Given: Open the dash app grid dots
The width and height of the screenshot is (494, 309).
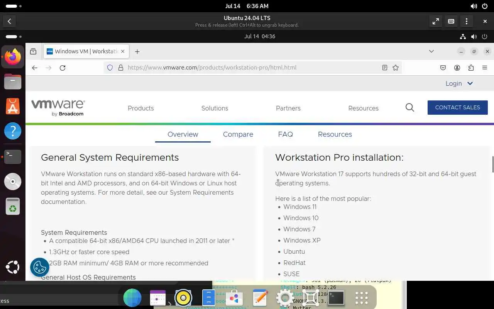Looking at the screenshot, I should 362,298.
